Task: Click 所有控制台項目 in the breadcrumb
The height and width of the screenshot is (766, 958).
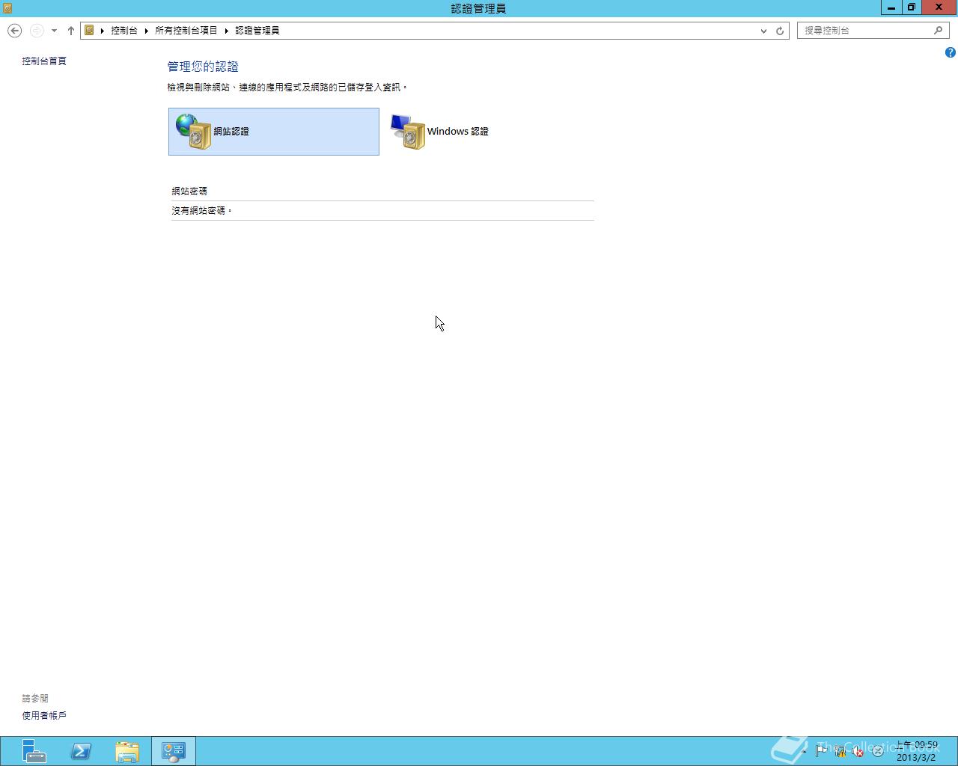Action: 186,31
